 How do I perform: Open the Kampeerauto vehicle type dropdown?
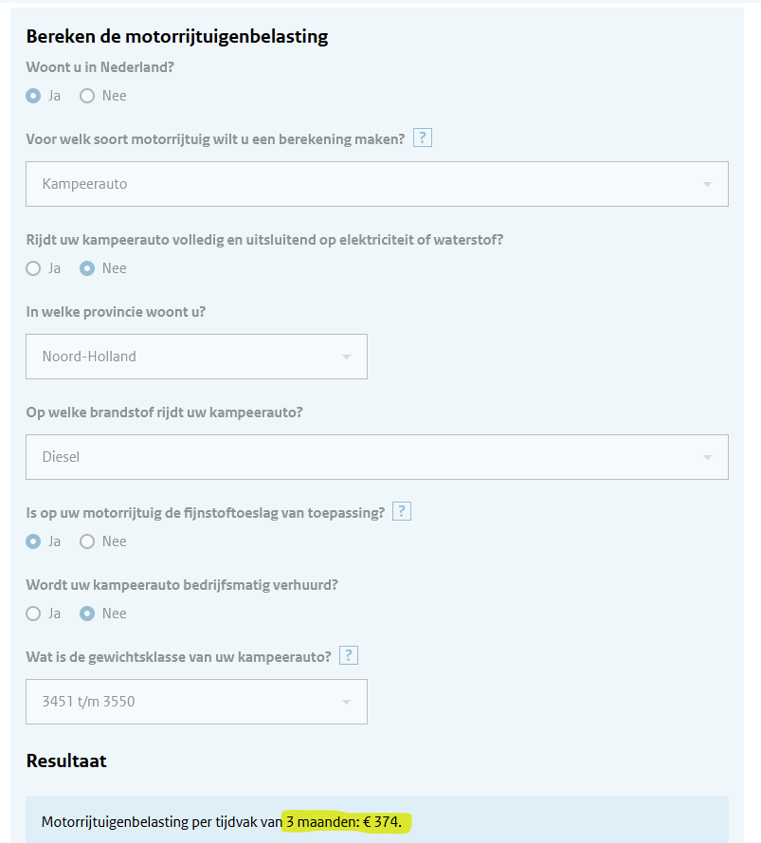[x=376, y=184]
